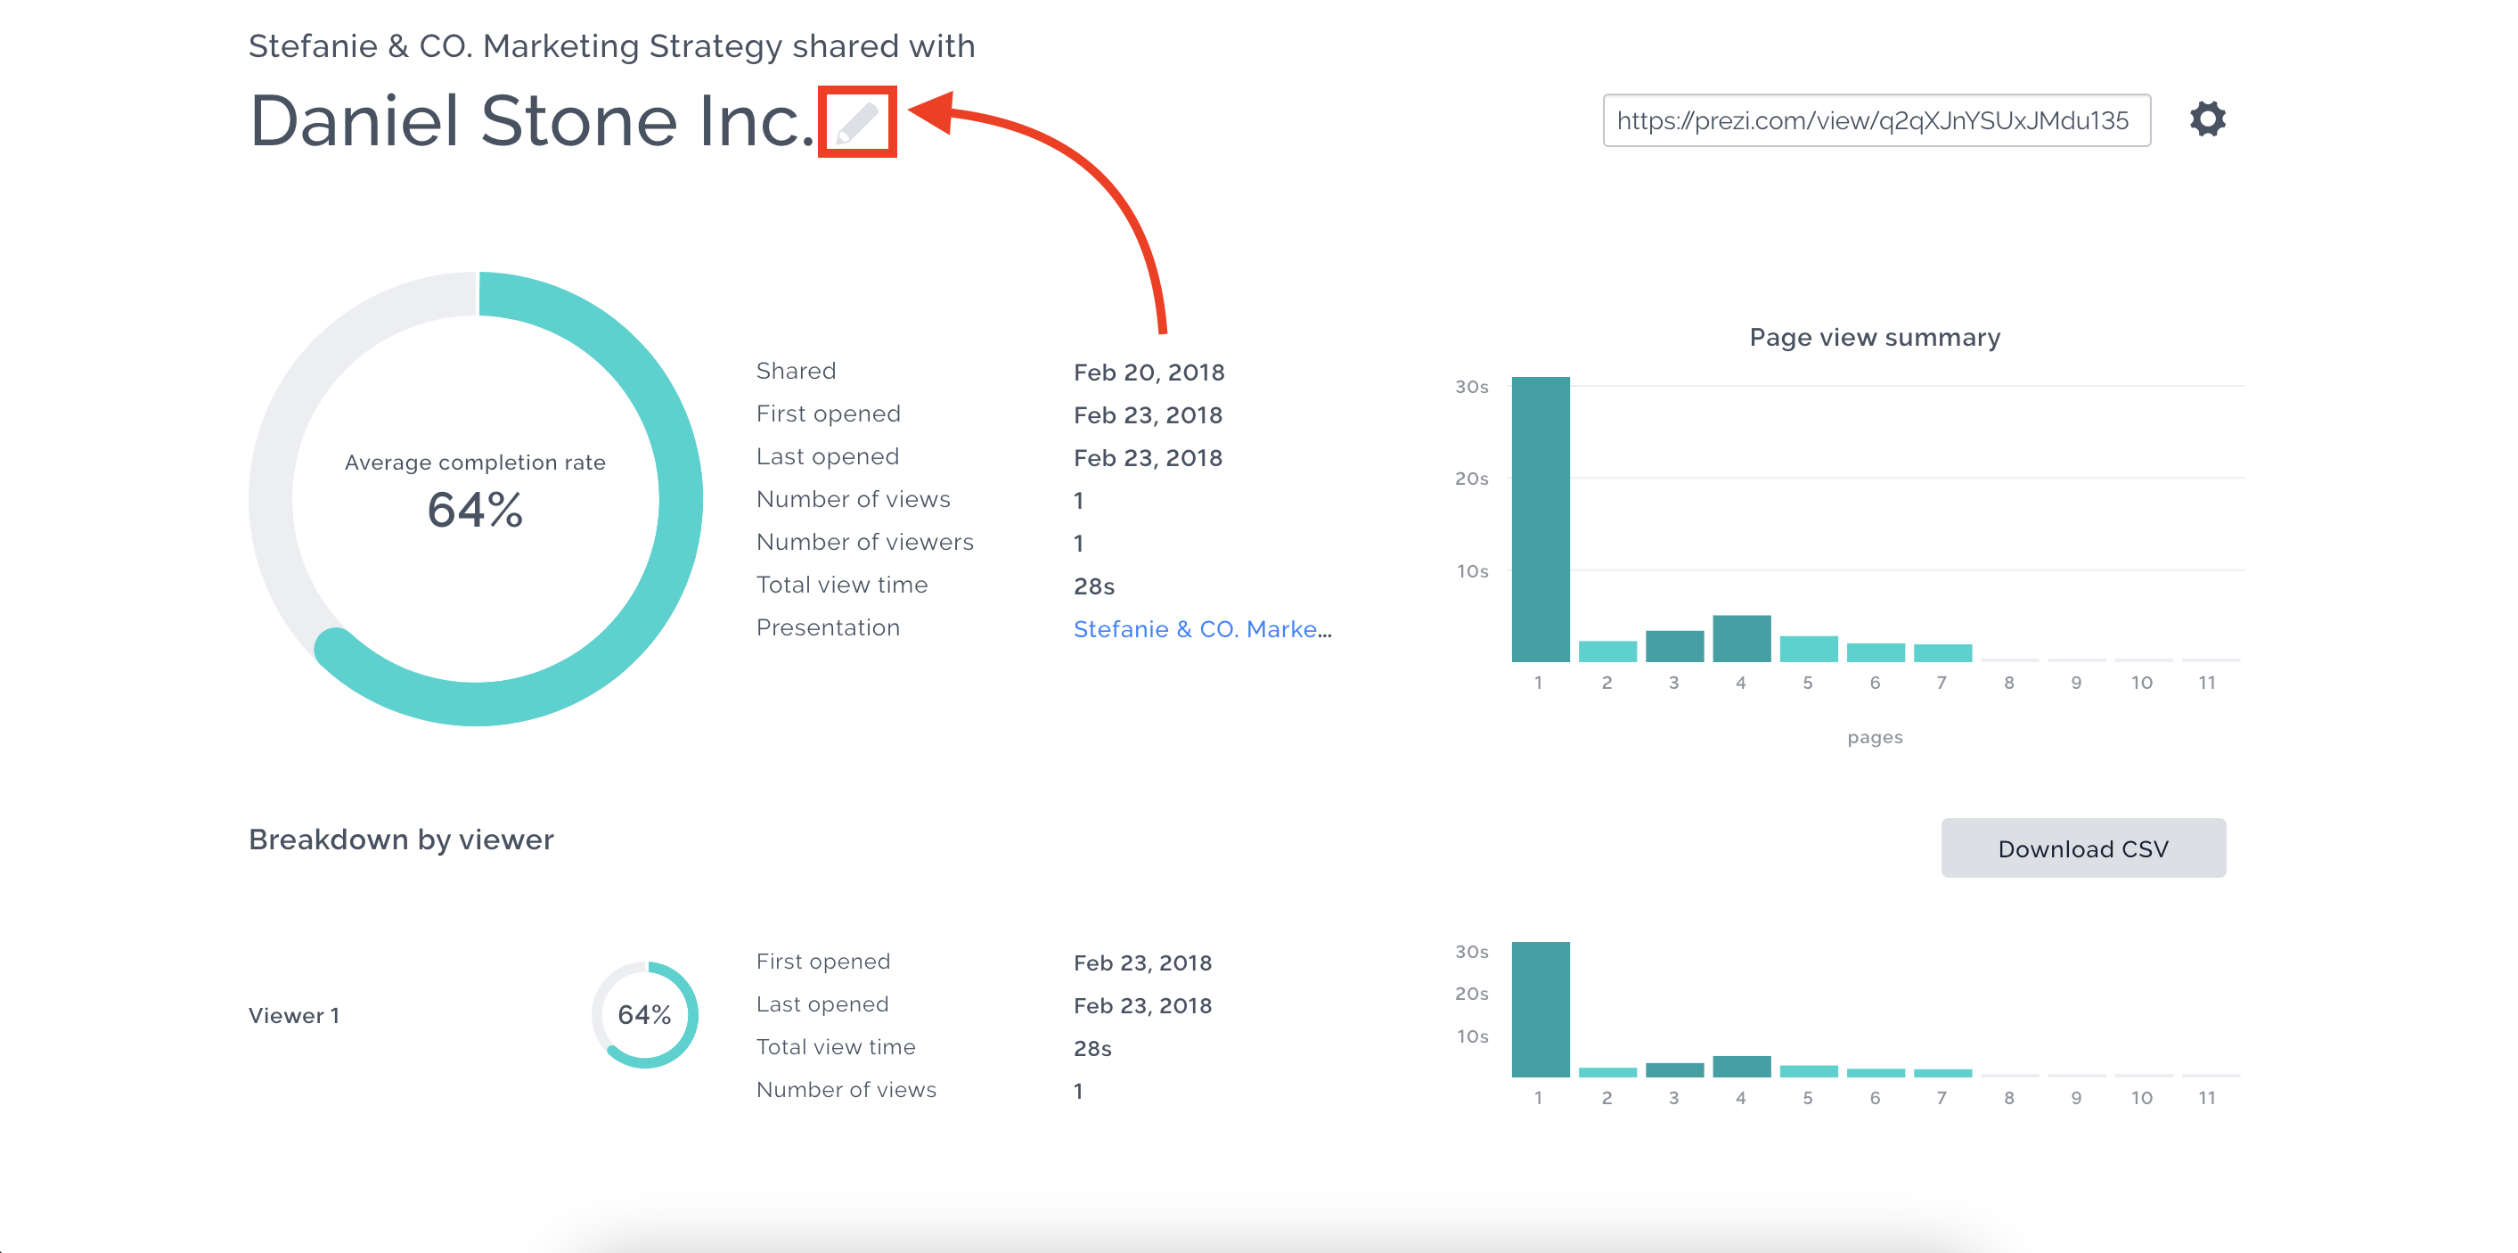Click page 6 bar in summary chart
The width and height of the screenshot is (2518, 1253).
1874,652
